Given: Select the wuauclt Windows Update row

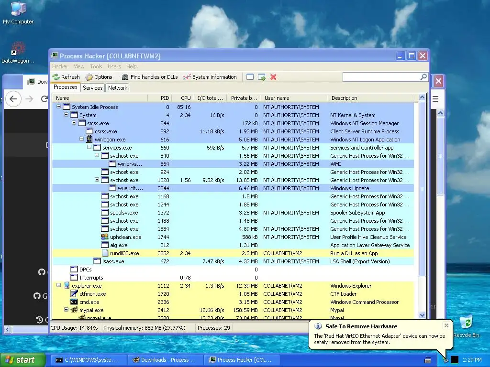Looking at the screenshot, I should click(x=233, y=188).
